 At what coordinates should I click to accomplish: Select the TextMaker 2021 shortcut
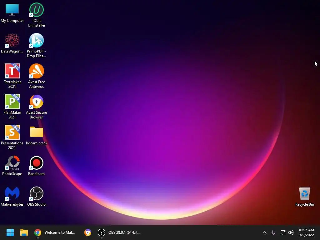12,76
